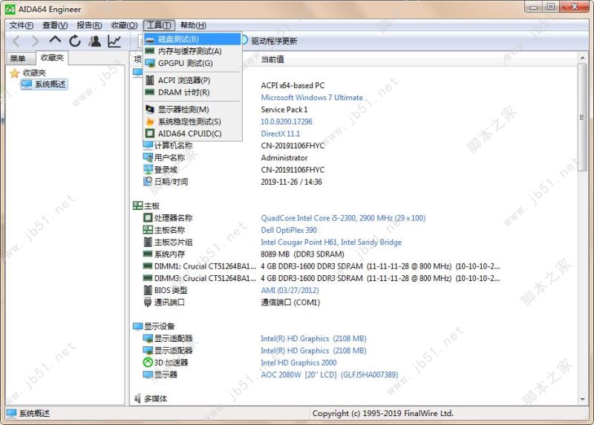Click the 处理器名称 CPU icon
The image size is (594, 425).
148,217
